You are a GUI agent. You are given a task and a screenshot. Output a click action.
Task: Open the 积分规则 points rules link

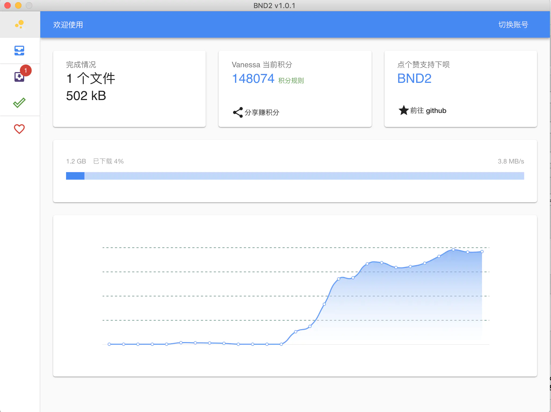tap(291, 80)
